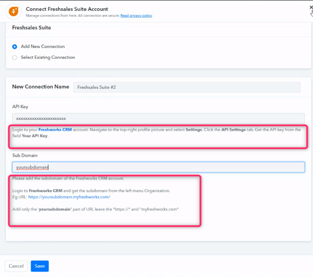Click text 'Please add the subdomain of the Freshworks CRM account.'

(68, 178)
